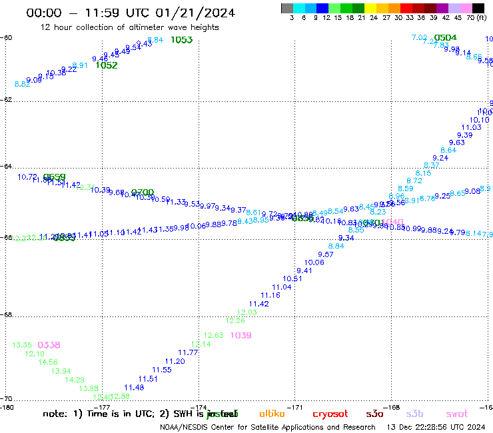The height and width of the screenshot is (433, 493).
Task: Click the '-174' longitude axis label
Action: point(198,407)
